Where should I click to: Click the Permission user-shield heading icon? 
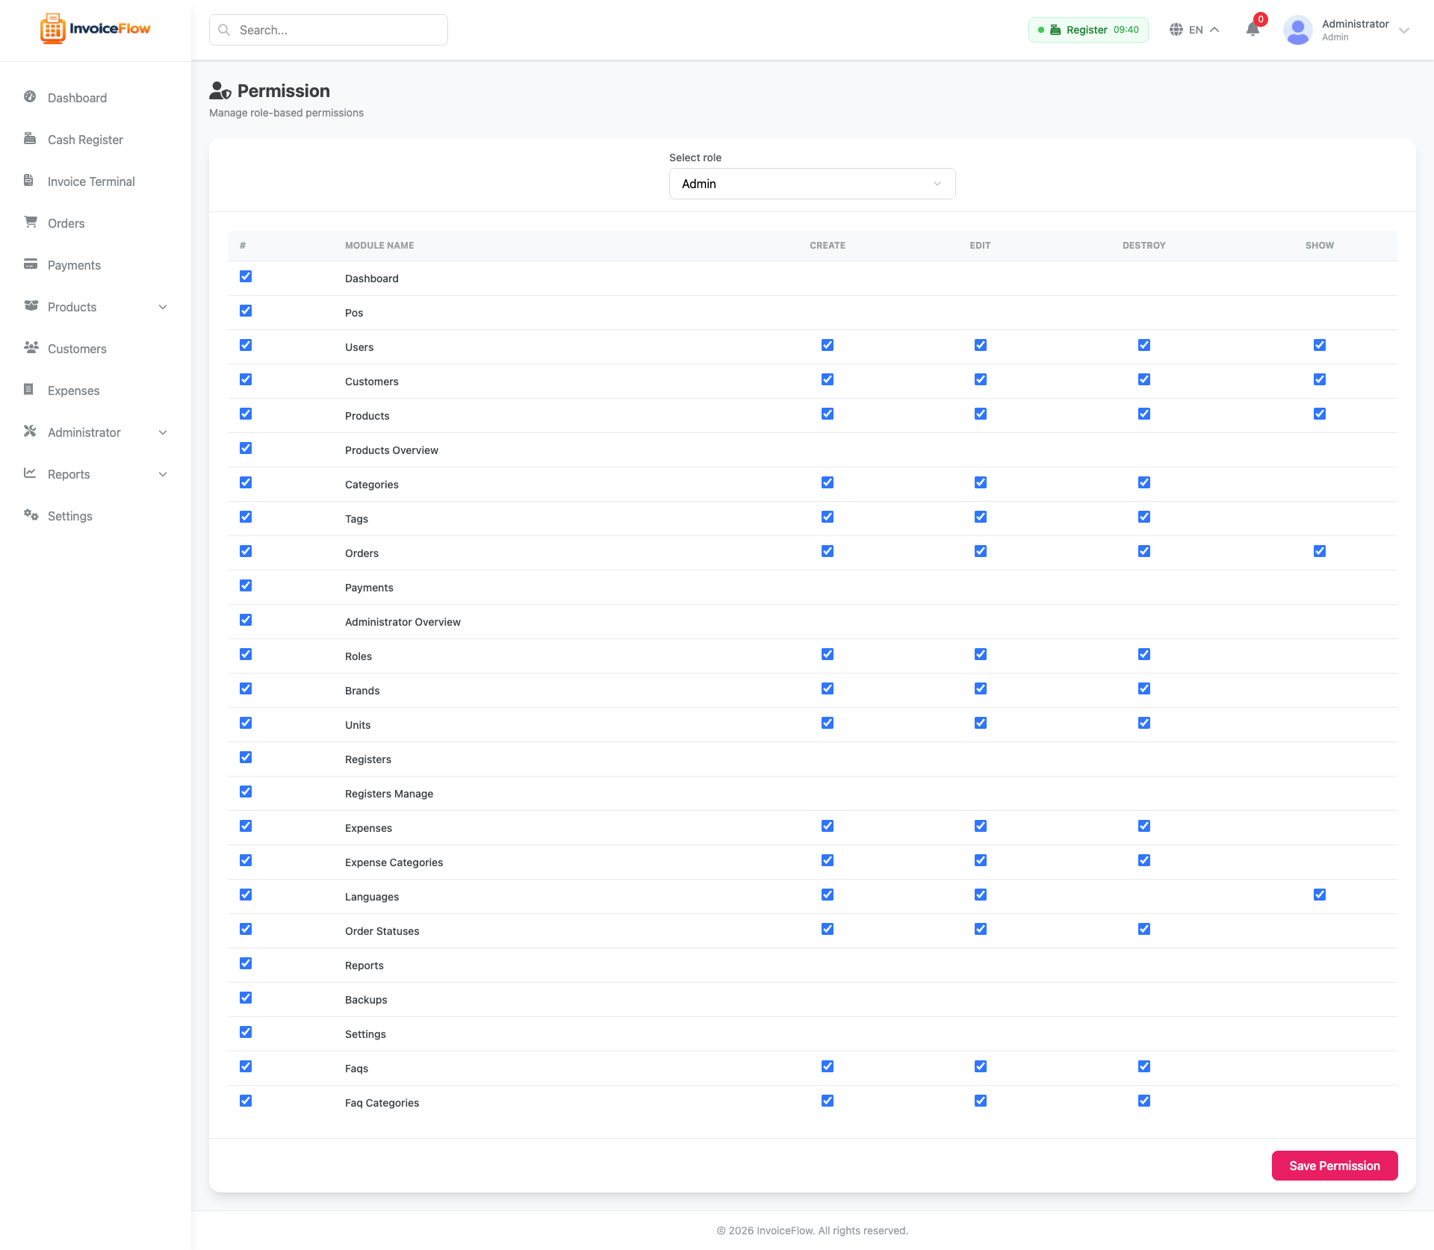(x=220, y=91)
